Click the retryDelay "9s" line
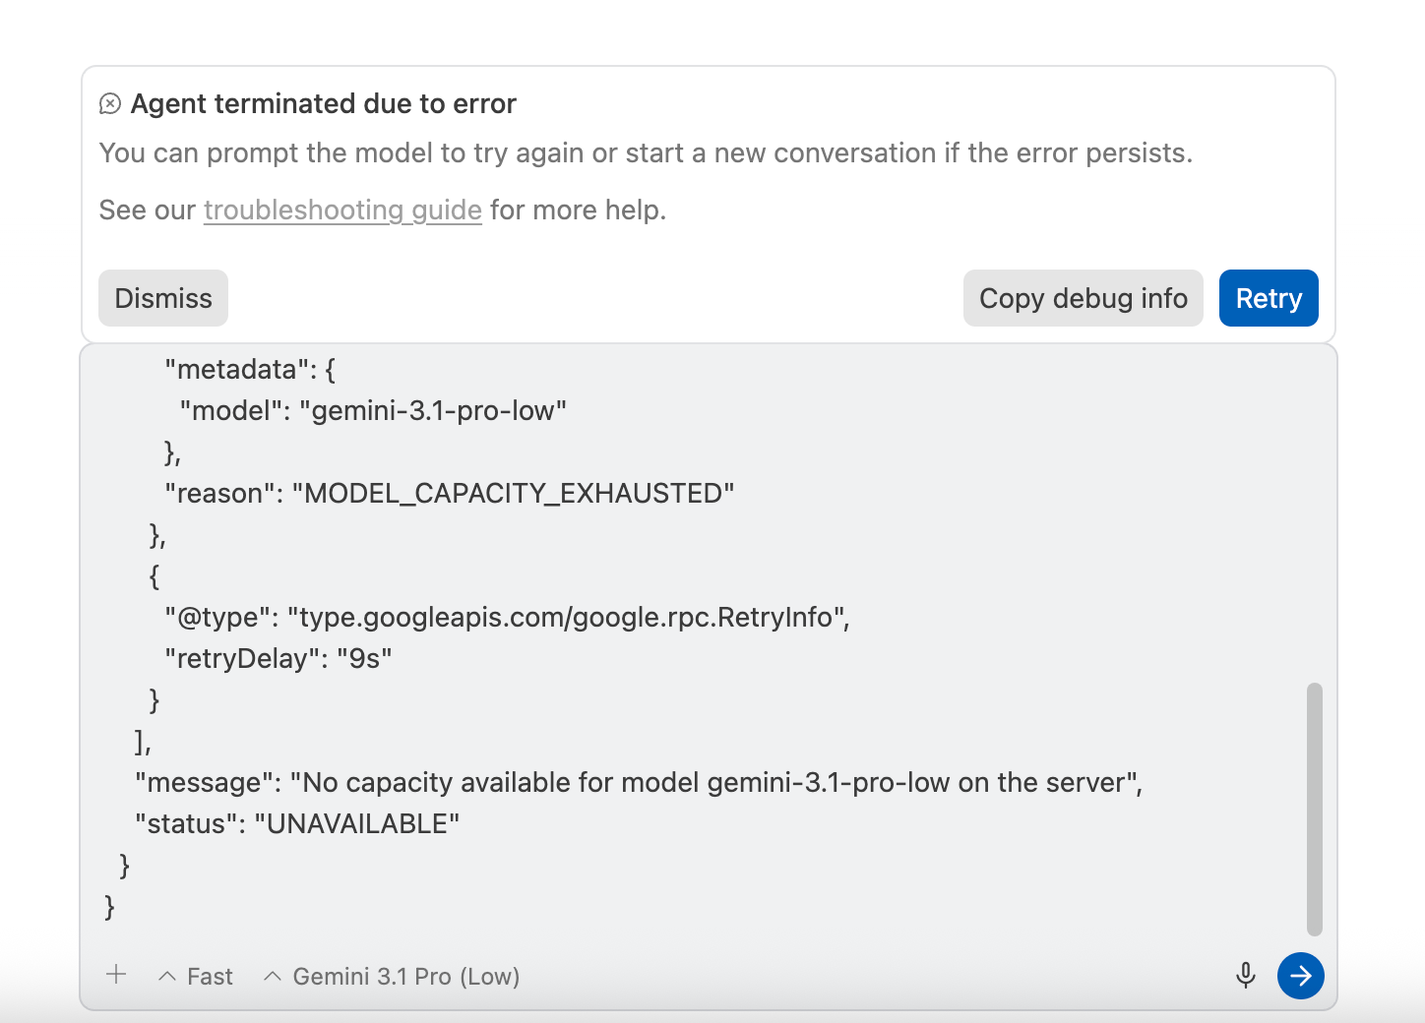1425x1023 pixels. coord(279,659)
